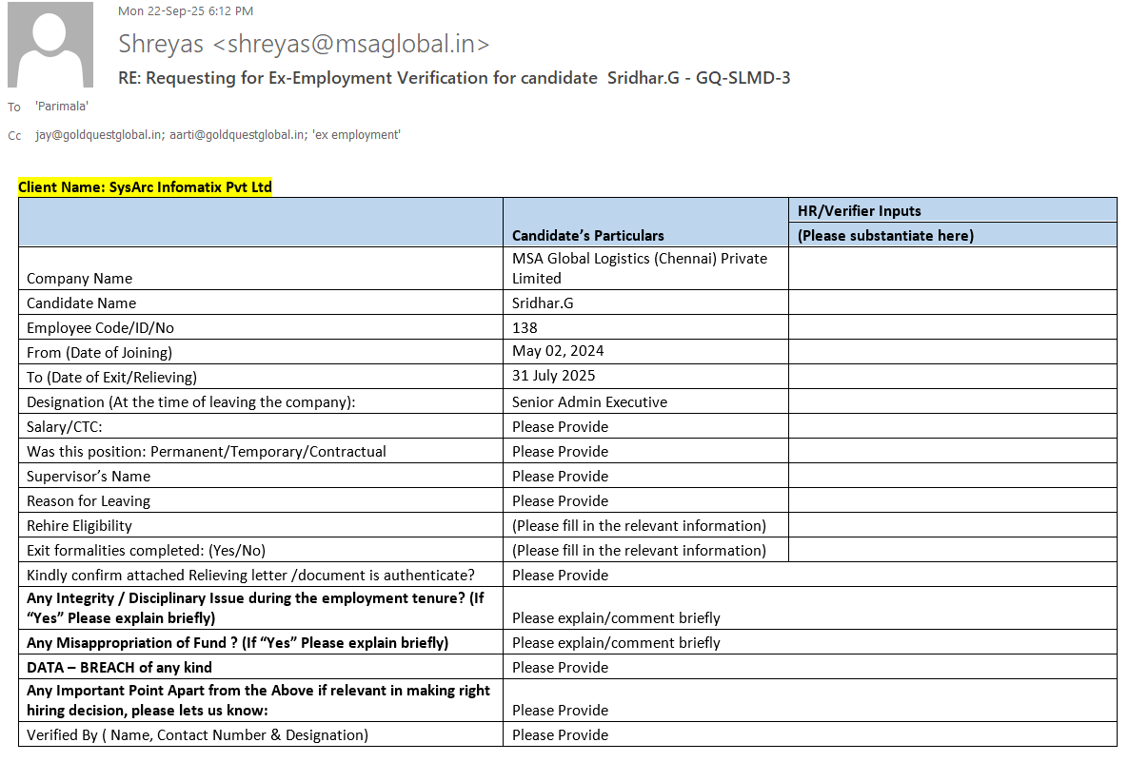
Task: Click the From (Date of Joining) label
Action: pos(99,353)
